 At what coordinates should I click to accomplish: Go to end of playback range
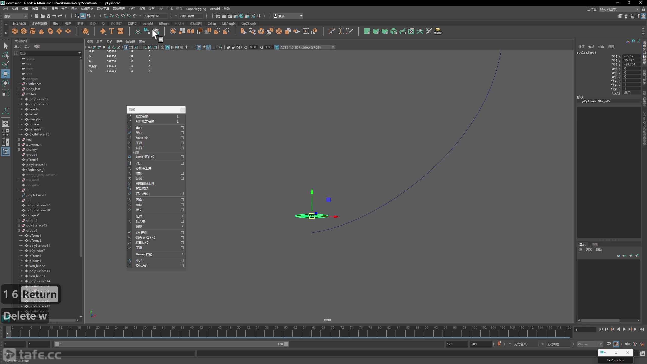[641, 329]
